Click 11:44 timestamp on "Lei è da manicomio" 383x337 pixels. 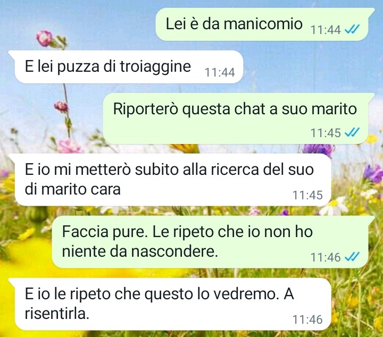[x=326, y=30]
